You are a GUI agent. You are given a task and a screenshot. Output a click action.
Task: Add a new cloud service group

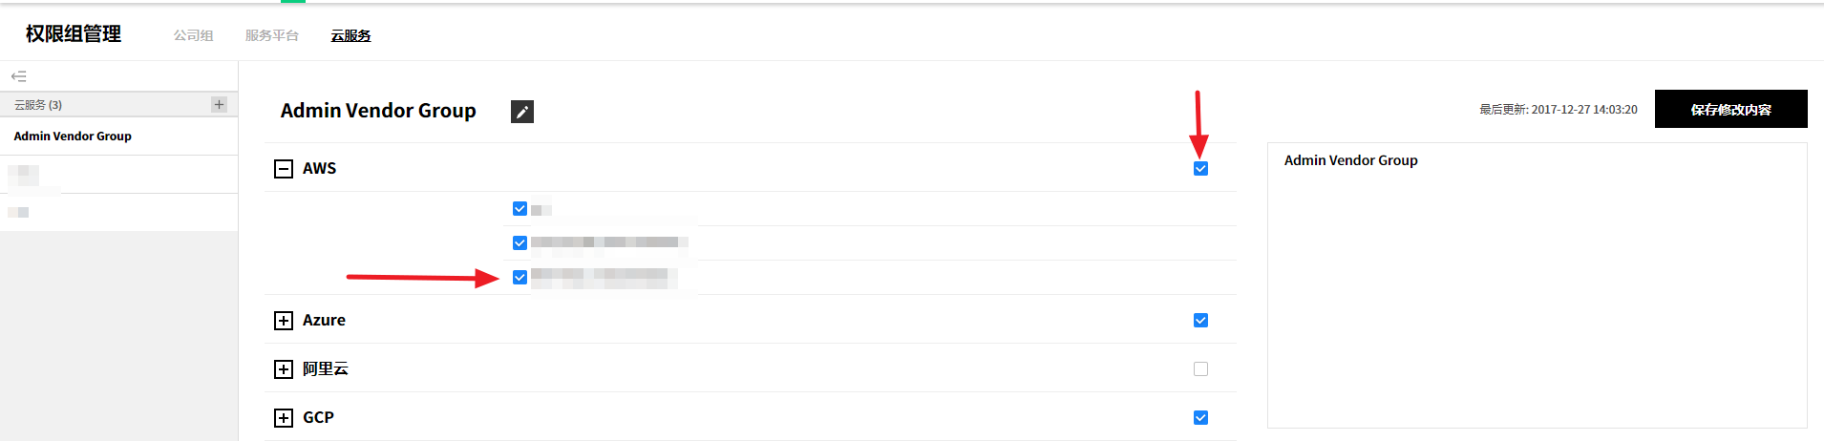coord(220,104)
